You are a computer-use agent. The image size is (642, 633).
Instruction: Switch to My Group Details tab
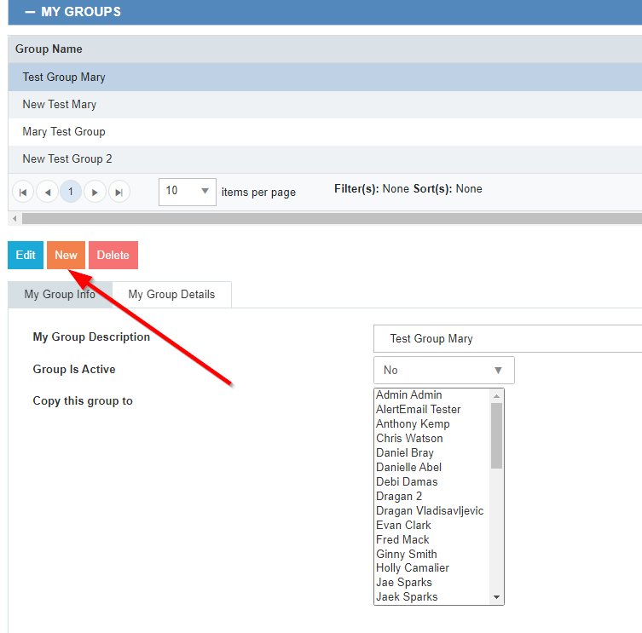coord(171,294)
